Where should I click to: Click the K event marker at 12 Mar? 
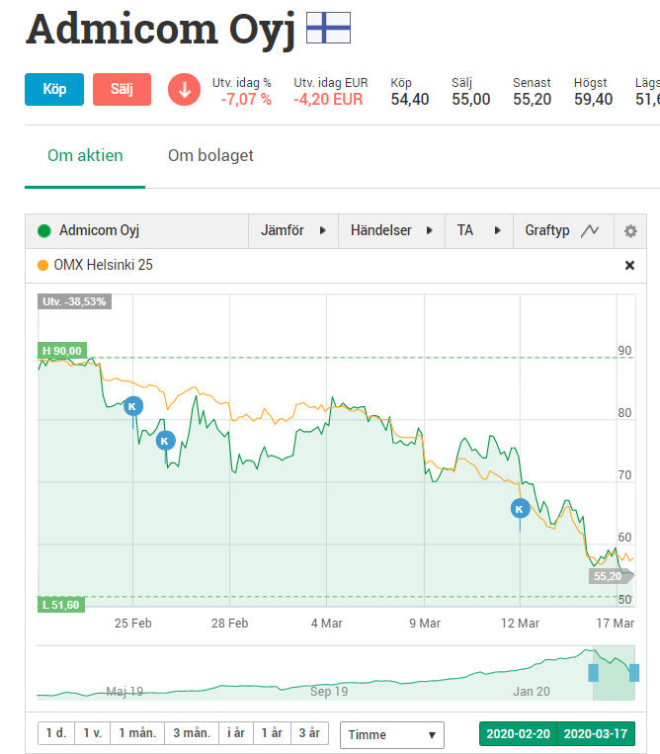(x=520, y=509)
